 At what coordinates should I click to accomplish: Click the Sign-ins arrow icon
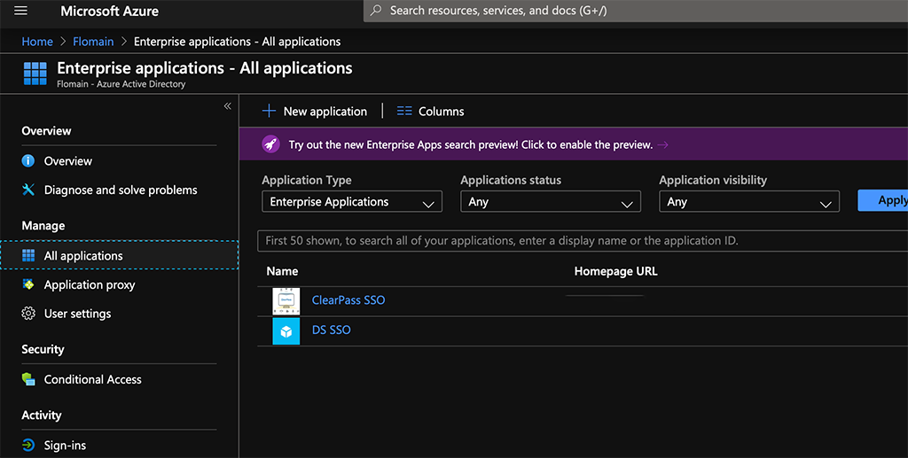click(27, 446)
